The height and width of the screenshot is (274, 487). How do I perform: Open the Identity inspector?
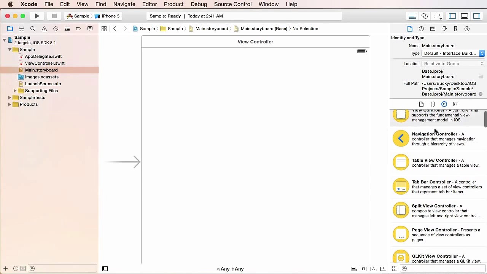coord(433,29)
